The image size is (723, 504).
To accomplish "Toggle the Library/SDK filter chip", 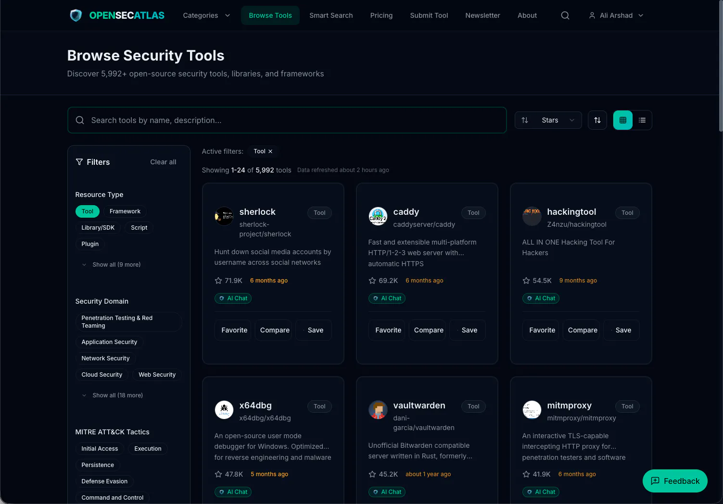I will [98, 228].
